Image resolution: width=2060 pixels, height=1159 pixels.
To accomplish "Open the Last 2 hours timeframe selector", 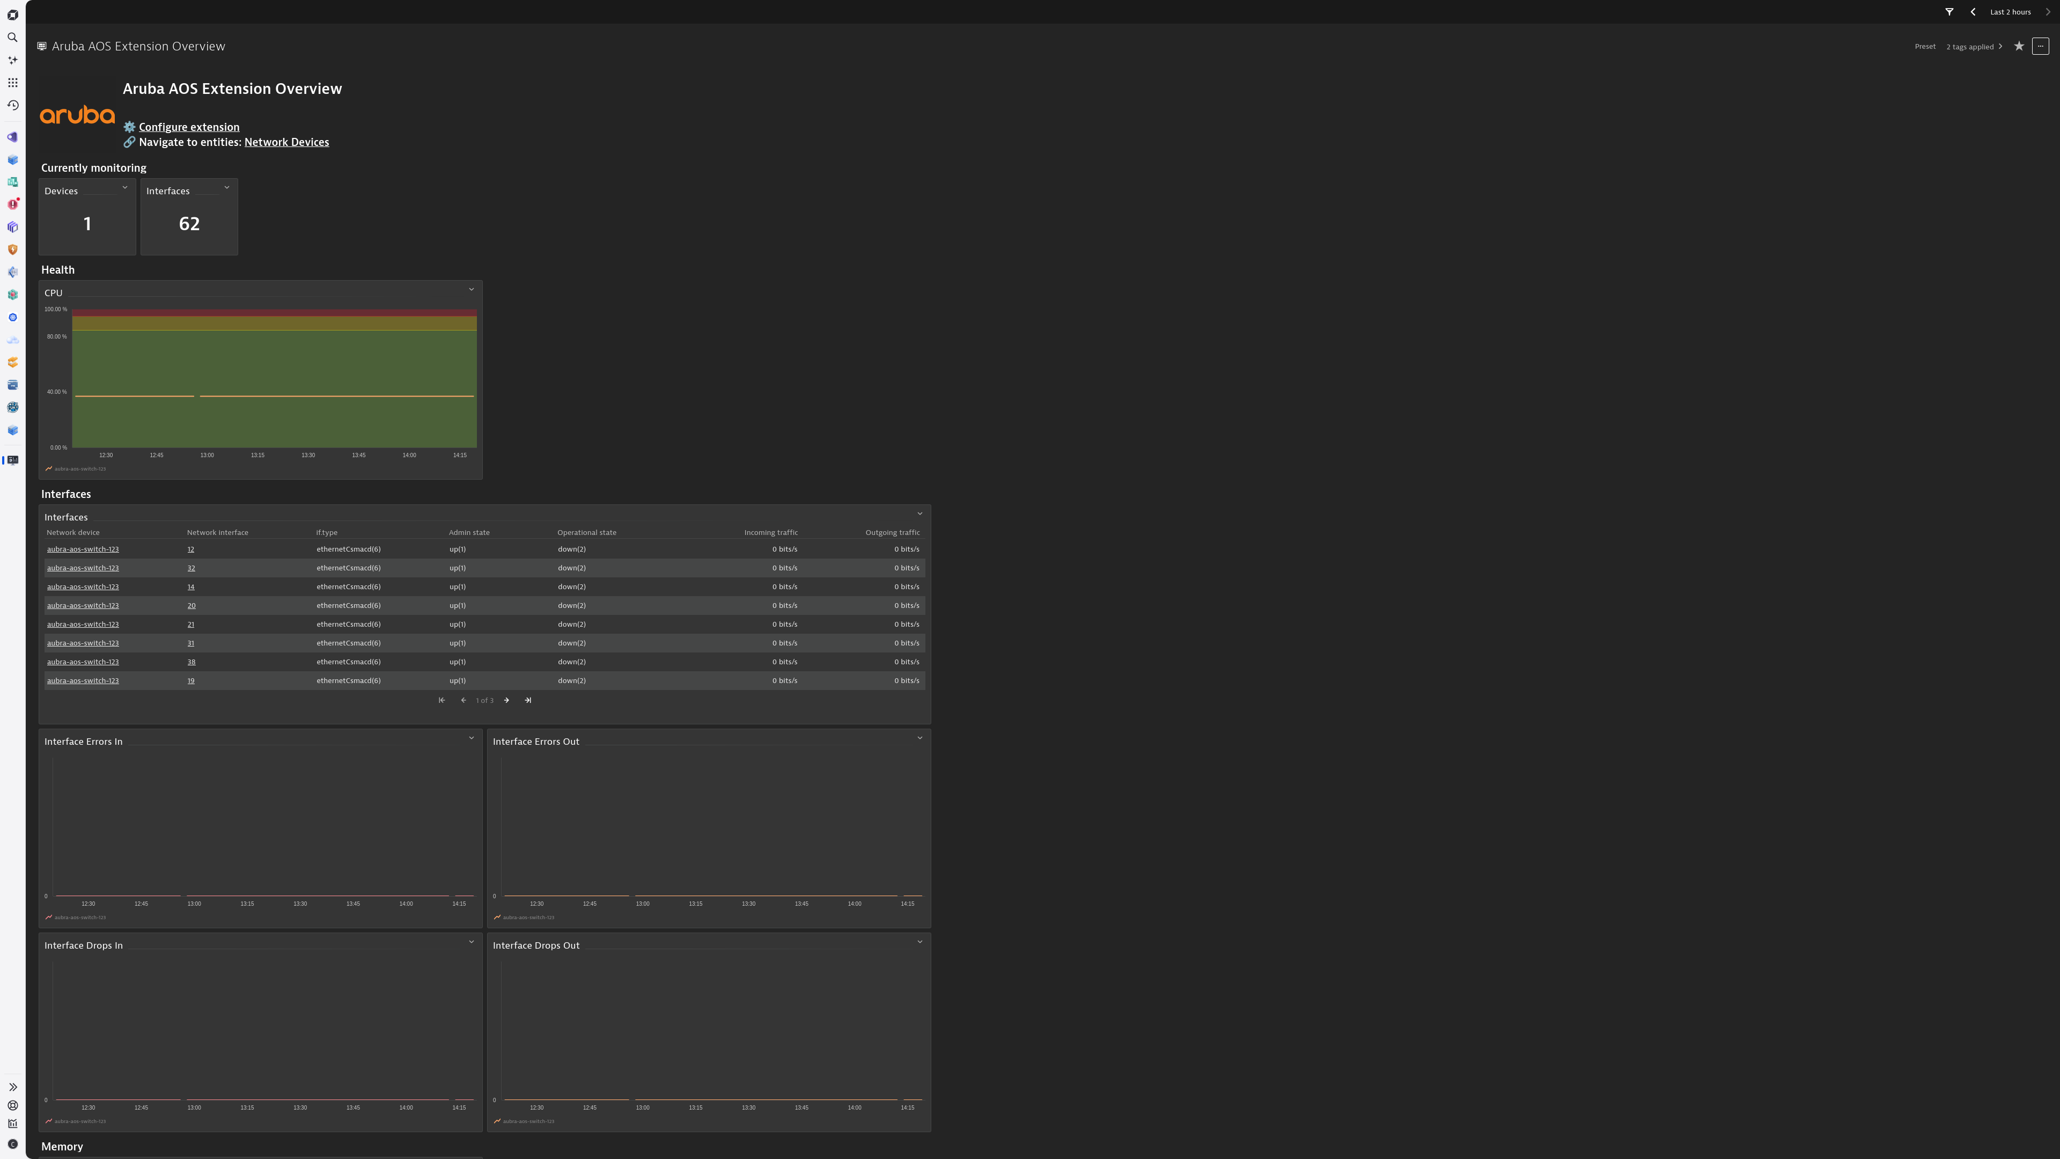I will tap(2011, 12).
